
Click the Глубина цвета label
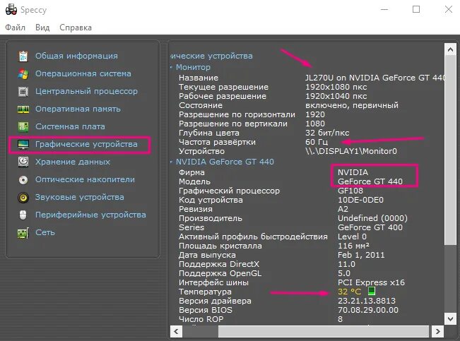click(x=209, y=133)
